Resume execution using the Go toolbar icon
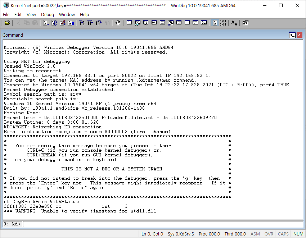Viewport: 306px width, 238px height. coord(46,23)
